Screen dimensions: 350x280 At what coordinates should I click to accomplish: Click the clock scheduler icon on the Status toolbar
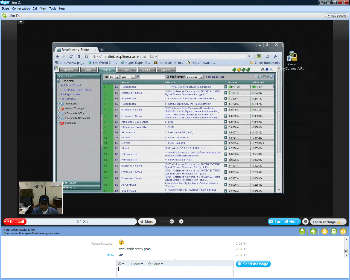[264, 77]
